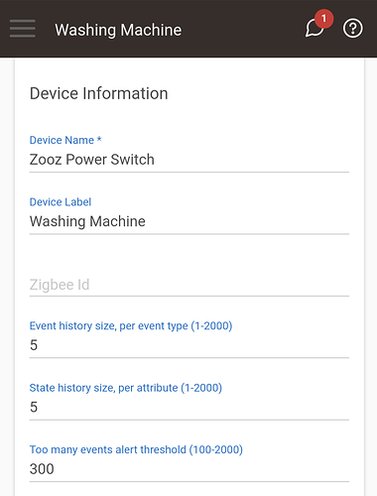Click the empty dark header bar area
The image size is (377, 496).
point(243,29)
